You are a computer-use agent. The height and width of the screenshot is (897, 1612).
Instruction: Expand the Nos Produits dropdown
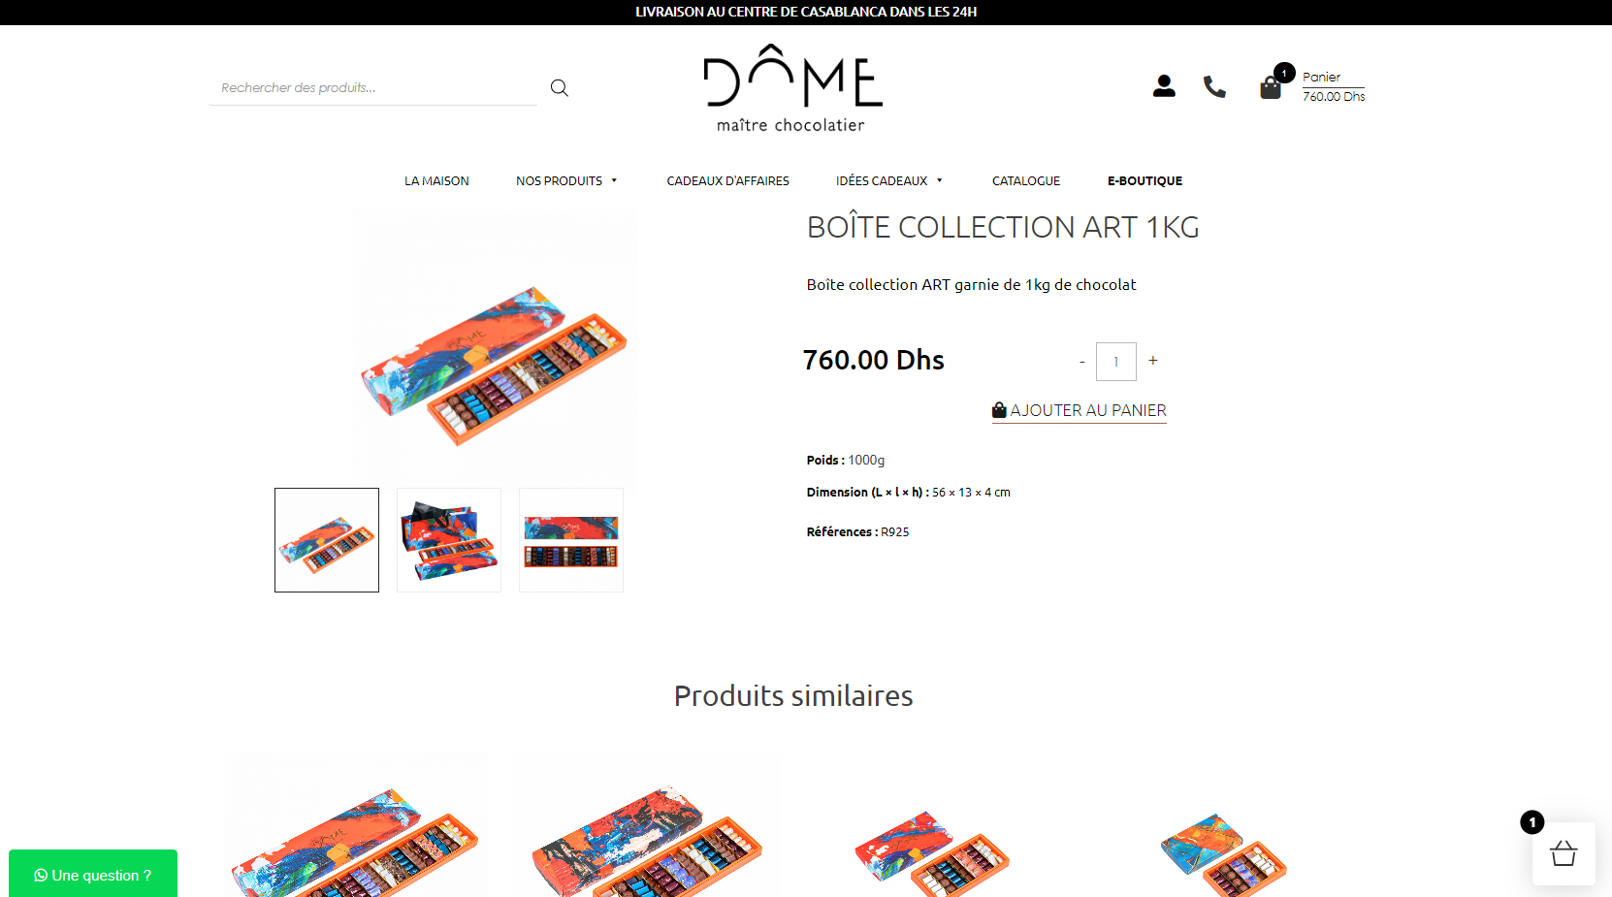(x=566, y=181)
